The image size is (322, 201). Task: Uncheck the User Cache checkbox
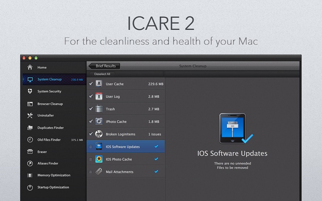[x=91, y=84]
